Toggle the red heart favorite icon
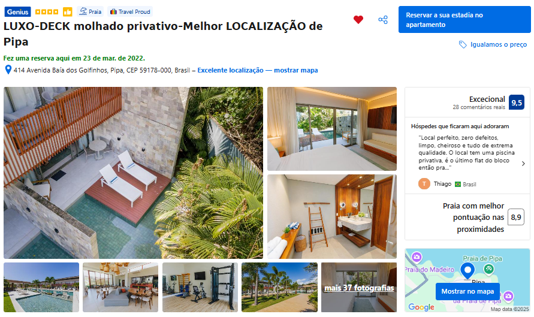 [358, 20]
